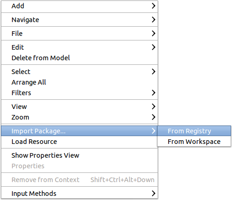The height and width of the screenshot is (200, 232).
Task: Open the Input Methods submenu
Action: coord(79,194)
